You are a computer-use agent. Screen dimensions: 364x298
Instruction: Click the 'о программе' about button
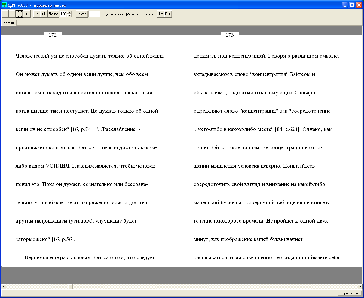[x=349, y=293]
